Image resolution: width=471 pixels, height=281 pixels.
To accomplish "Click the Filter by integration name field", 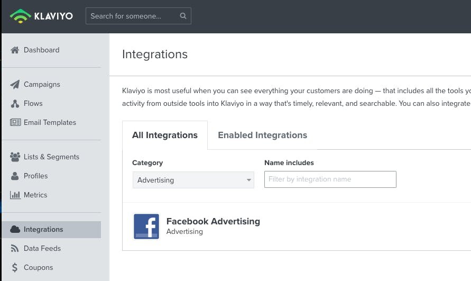I will pos(330,179).
